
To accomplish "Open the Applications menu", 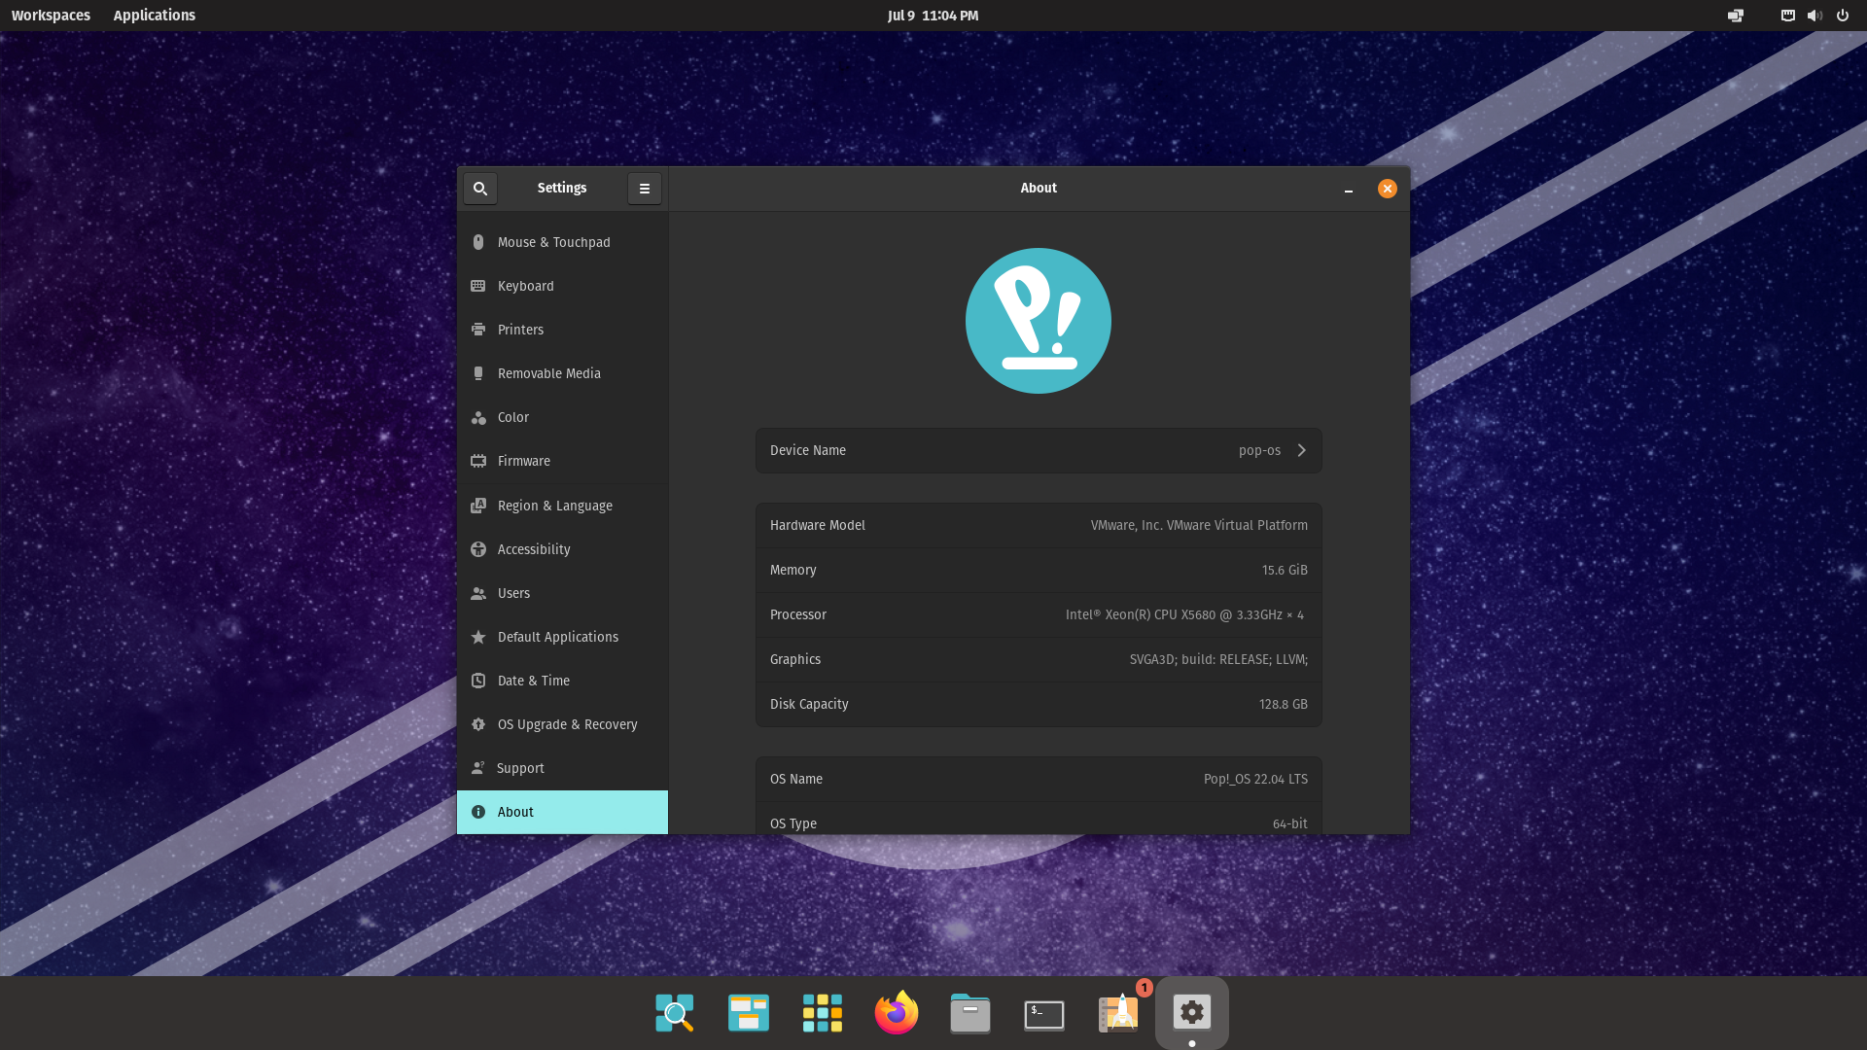I will click(154, 15).
